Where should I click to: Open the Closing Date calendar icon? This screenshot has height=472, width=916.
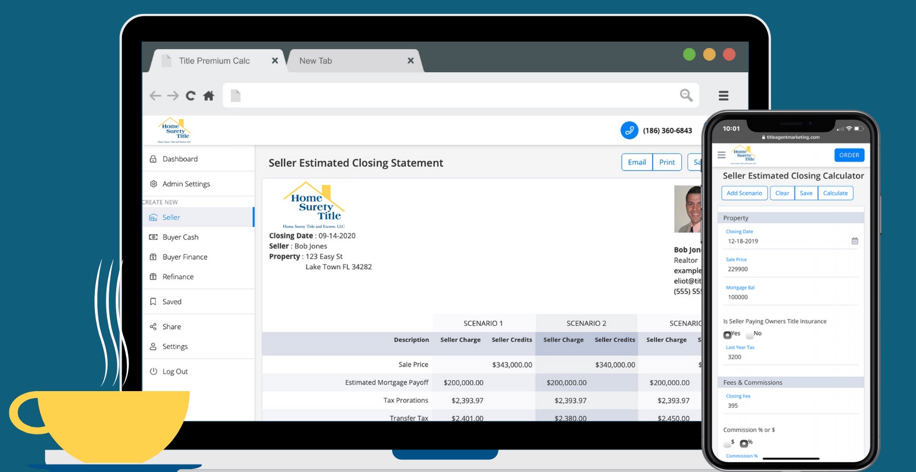click(x=855, y=241)
